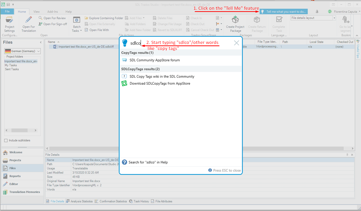The width and height of the screenshot is (361, 211).
Task: Click Open For Translation pencil icon
Action: pyautogui.click(x=29, y=20)
